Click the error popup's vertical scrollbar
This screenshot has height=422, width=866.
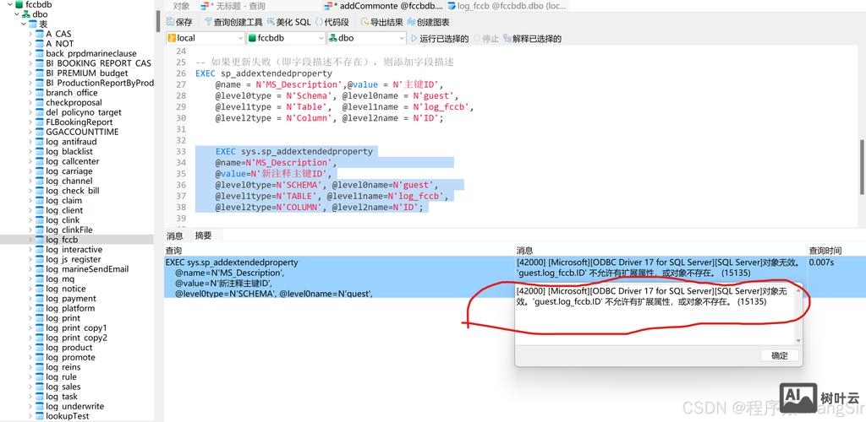coord(797,314)
